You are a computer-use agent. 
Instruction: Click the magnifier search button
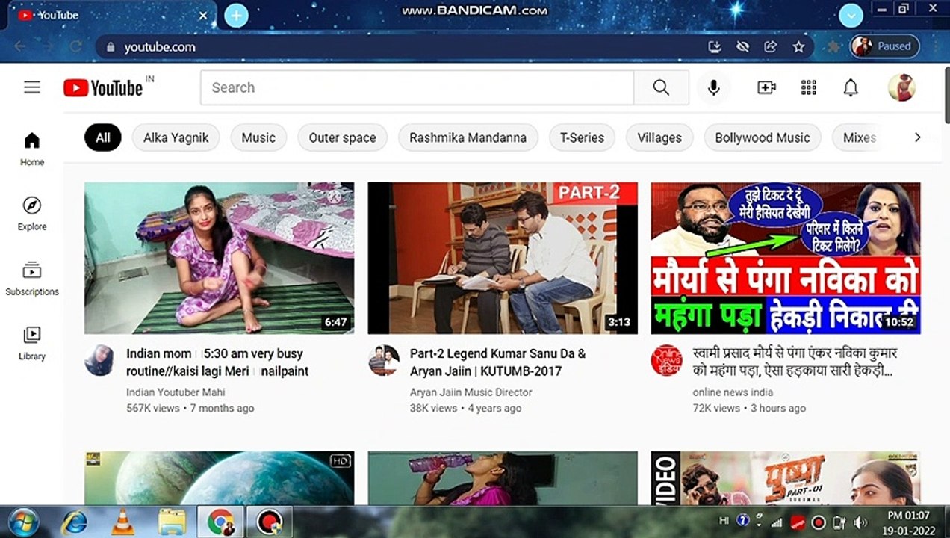661,87
